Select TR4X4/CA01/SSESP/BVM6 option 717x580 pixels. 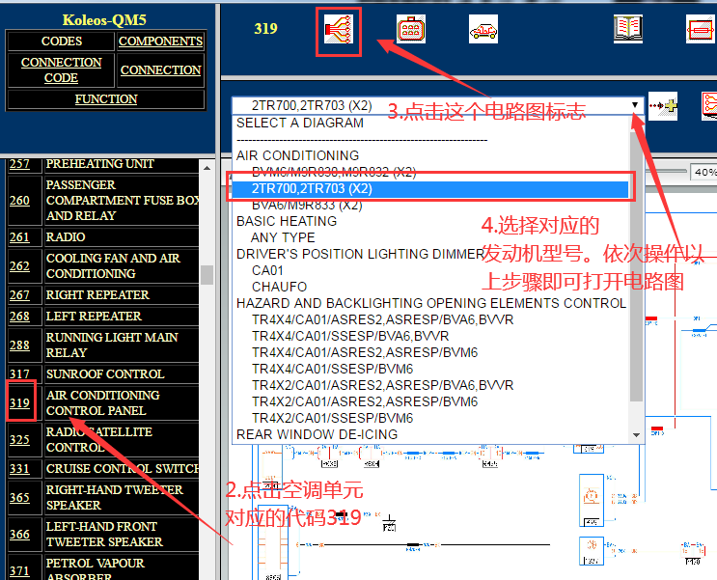click(x=332, y=369)
